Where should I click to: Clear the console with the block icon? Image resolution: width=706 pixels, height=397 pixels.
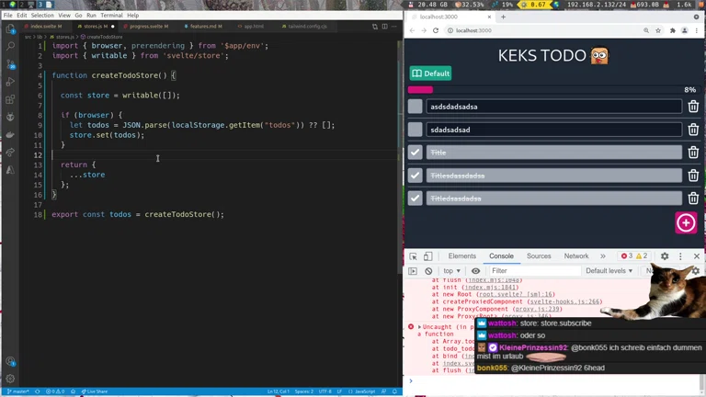[x=428, y=271]
